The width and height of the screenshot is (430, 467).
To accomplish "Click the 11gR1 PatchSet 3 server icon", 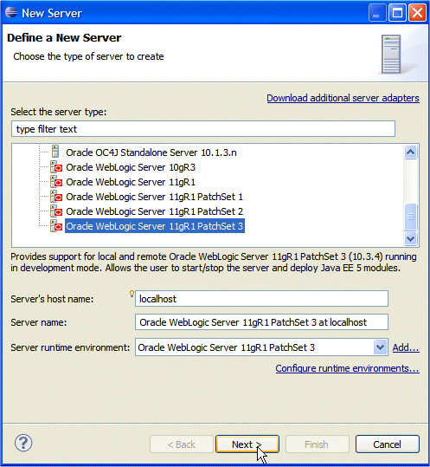I will click(x=56, y=226).
